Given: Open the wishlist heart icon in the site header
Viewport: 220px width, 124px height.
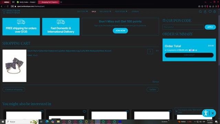Looking at the screenshot, I should [210, 12].
